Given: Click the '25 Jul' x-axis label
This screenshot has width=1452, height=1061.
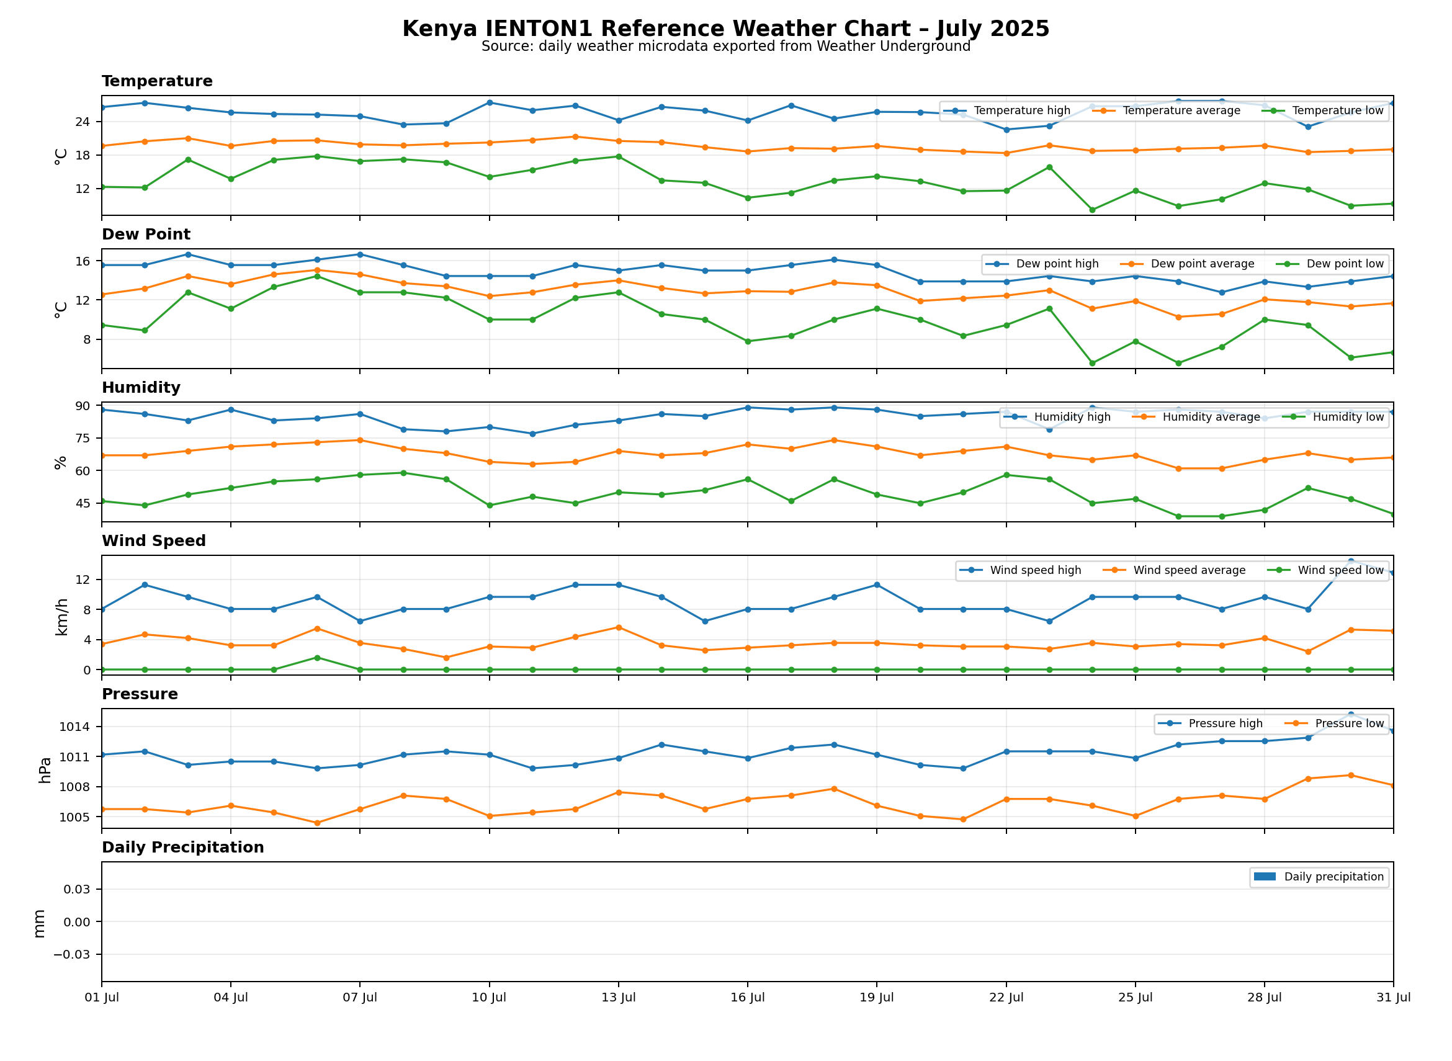Looking at the screenshot, I should pos(1136,998).
